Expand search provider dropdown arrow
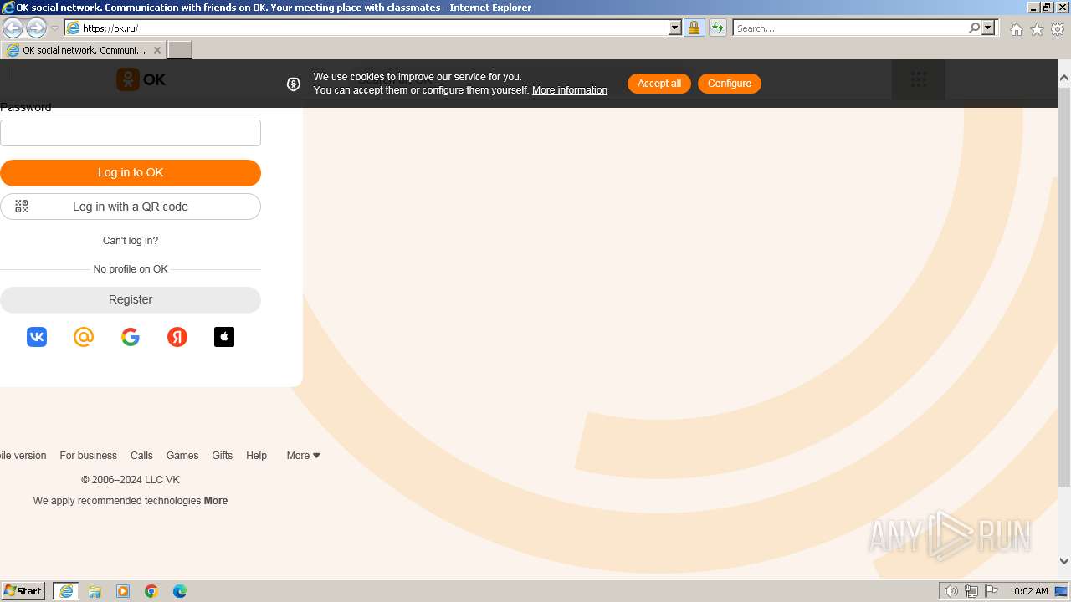 point(988,28)
